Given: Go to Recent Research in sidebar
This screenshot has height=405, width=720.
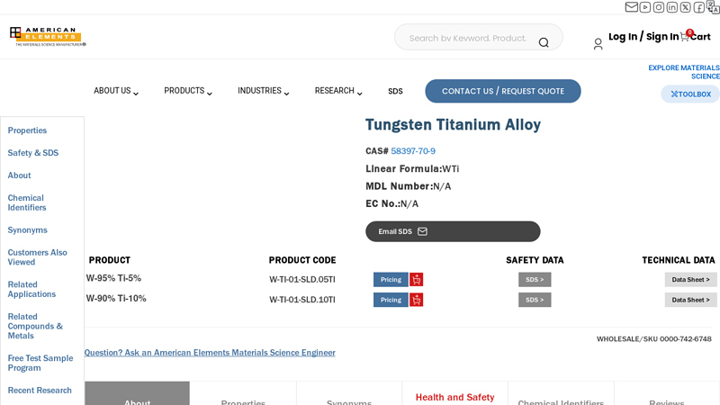Looking at the screenshot, I should (x=40, y=391).
